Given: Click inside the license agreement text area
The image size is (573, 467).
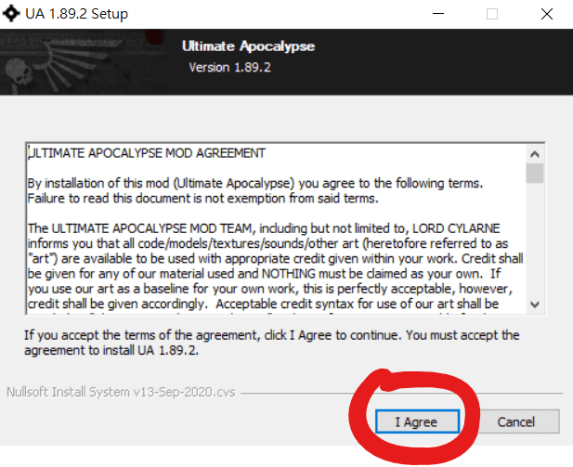Looking at the screenshot, I should click(276, 228).
